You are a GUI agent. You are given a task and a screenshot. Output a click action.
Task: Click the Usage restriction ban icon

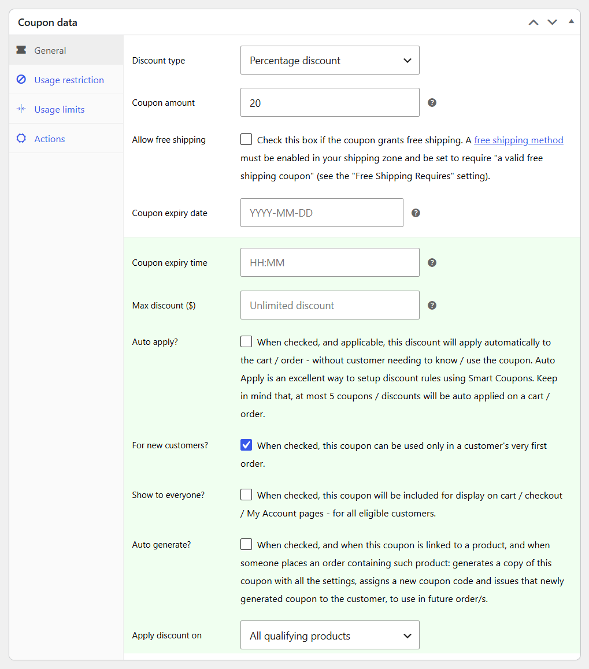pyautogui.click(x=21, y=79)
